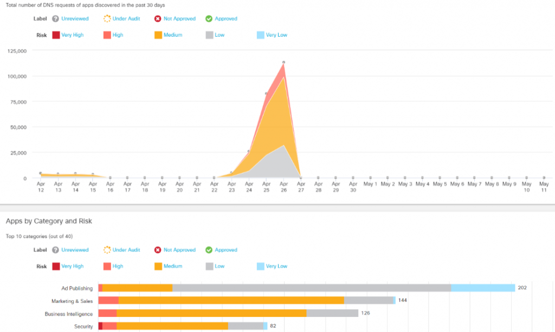Click the gray Low segment of Ad Publishing bar

tap(311, 288)
